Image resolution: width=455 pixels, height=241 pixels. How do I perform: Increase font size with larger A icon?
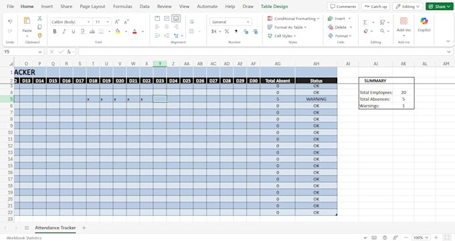point(117,22)
